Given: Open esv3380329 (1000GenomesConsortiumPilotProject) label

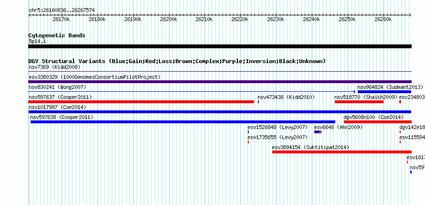Looking at the screenshot, I should tap(95, 77).
